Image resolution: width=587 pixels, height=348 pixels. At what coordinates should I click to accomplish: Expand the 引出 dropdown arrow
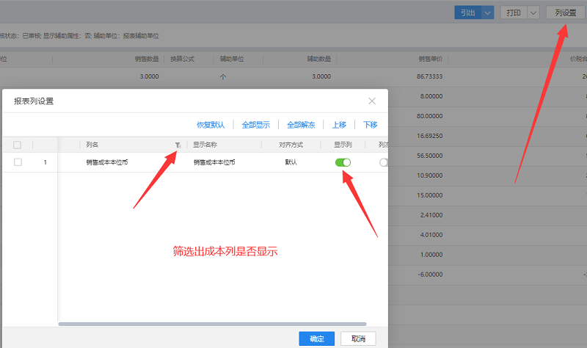pos(487,12)
